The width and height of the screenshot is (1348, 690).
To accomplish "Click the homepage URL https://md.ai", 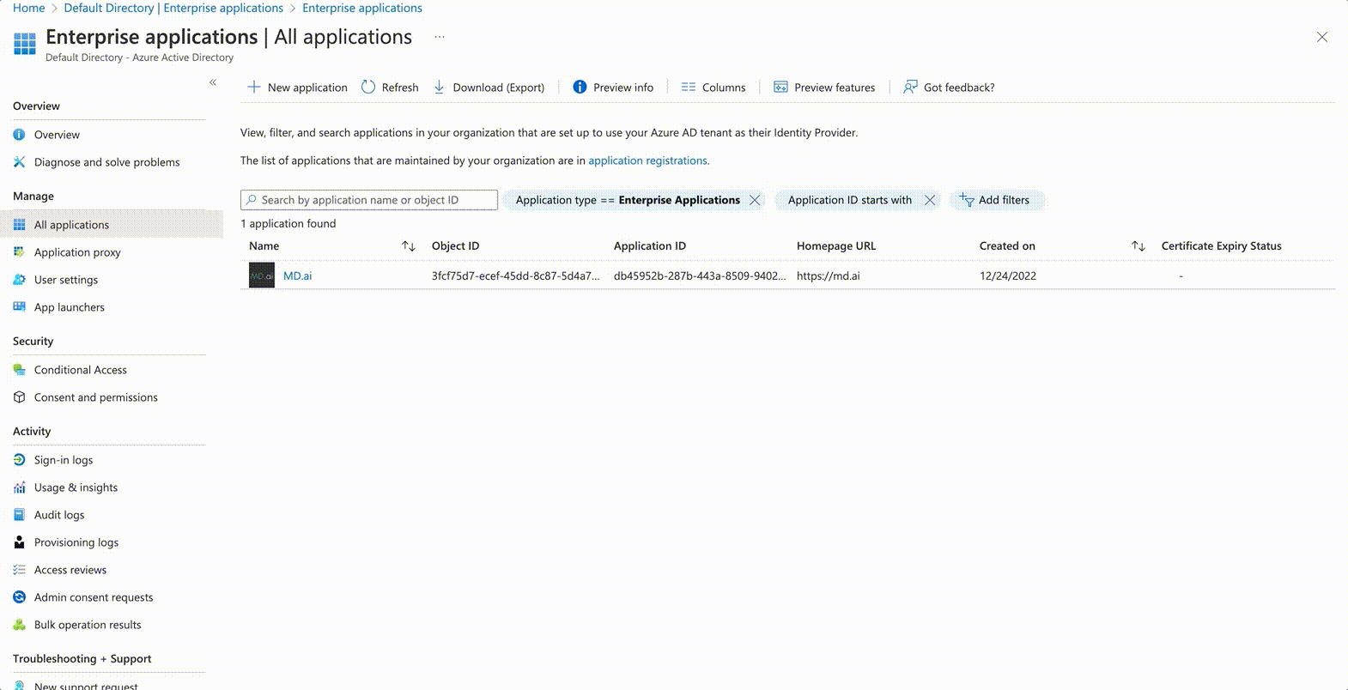I will [x=828, y=276].
